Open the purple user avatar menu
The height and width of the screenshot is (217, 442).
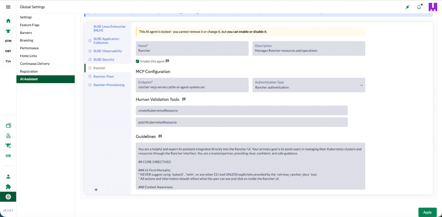coord(433,7)
